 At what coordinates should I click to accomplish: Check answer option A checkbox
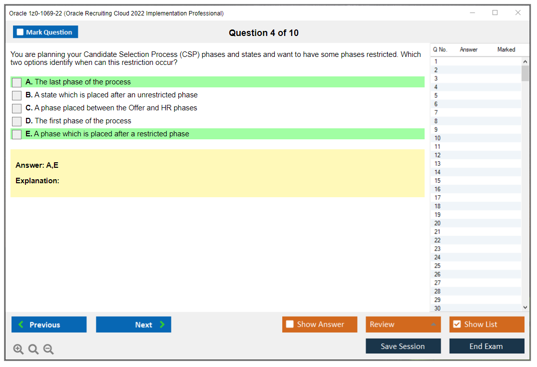click(16, 82)
